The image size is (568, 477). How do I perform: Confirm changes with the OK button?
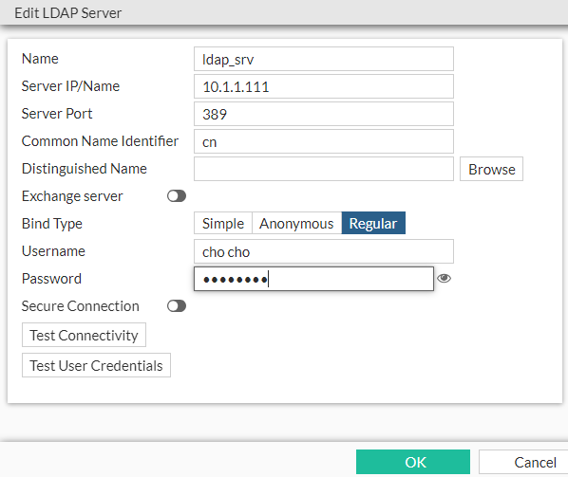413,462
